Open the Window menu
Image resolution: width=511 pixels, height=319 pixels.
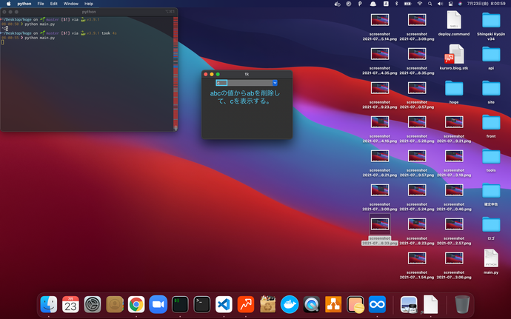[x=70, y=4]
